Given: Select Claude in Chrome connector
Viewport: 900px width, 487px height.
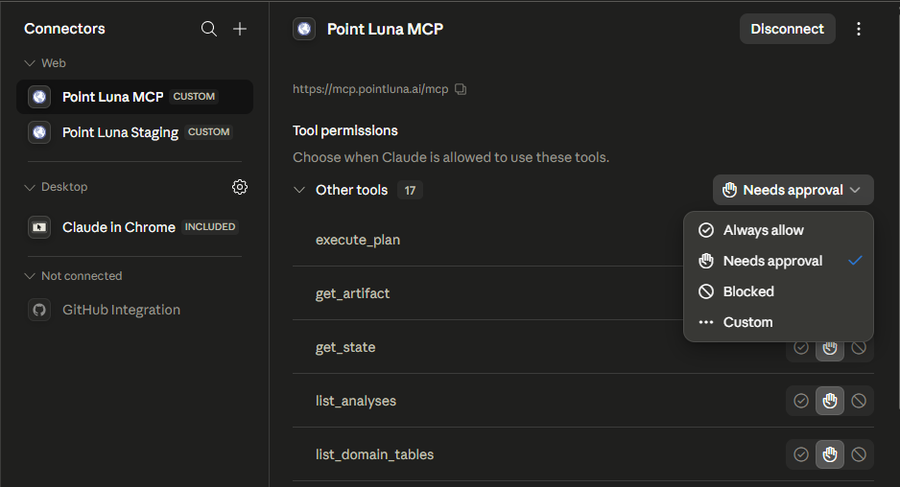Looking at the screenshot, I should 135,227.
